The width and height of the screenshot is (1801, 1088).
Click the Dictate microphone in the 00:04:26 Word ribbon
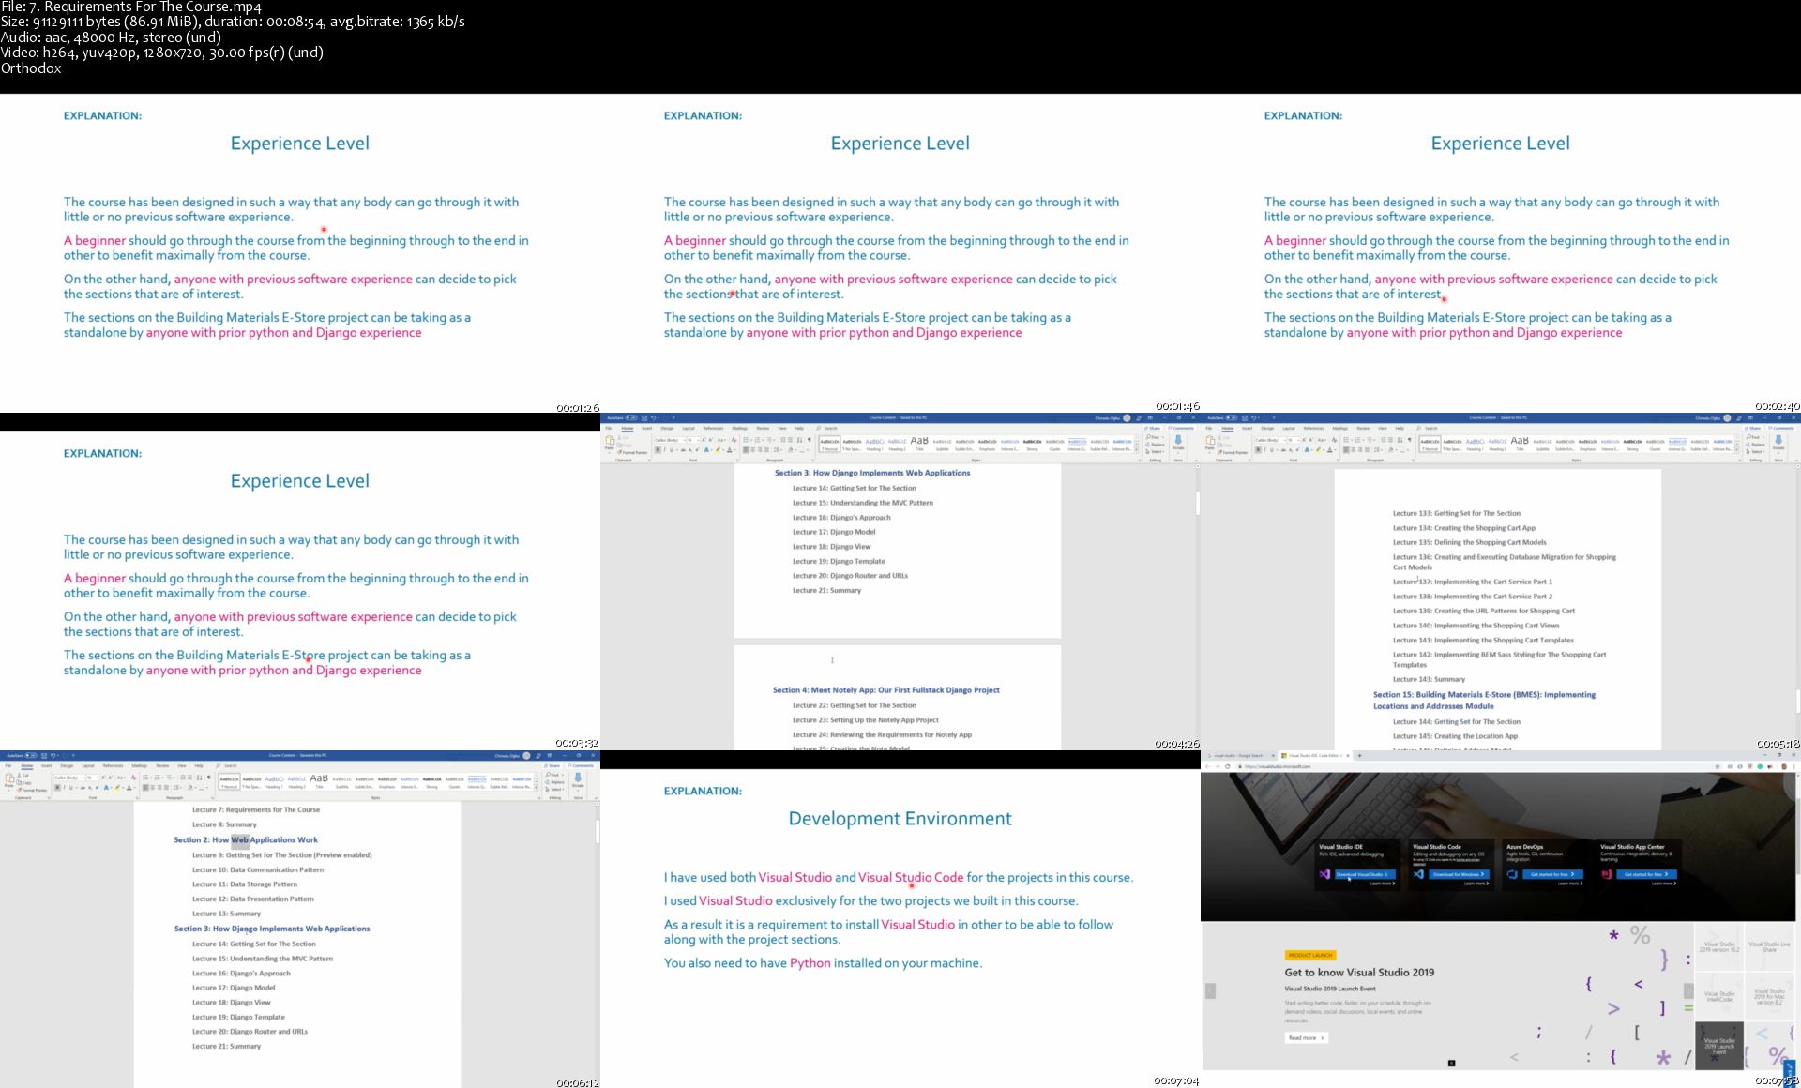(1178, 442)
